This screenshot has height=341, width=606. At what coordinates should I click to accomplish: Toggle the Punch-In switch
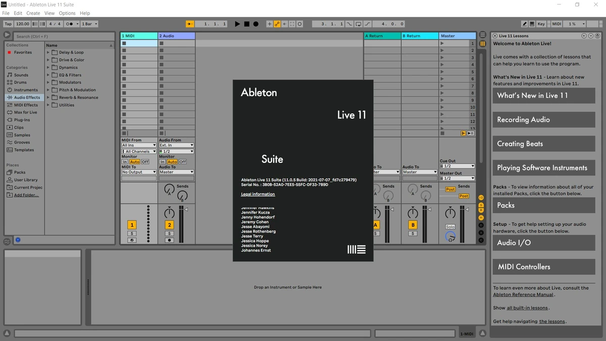click(x=349, y=24)
